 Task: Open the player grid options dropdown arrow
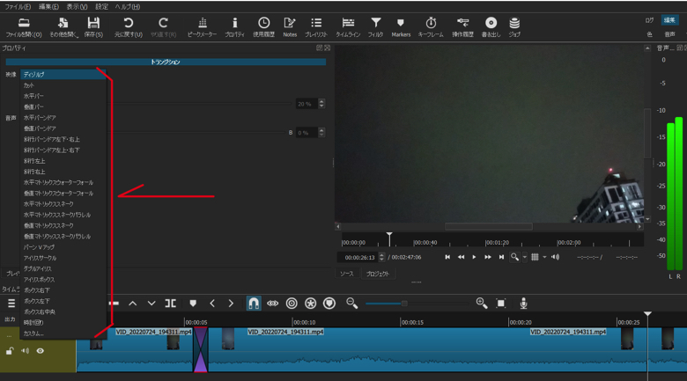click(544, 257)
